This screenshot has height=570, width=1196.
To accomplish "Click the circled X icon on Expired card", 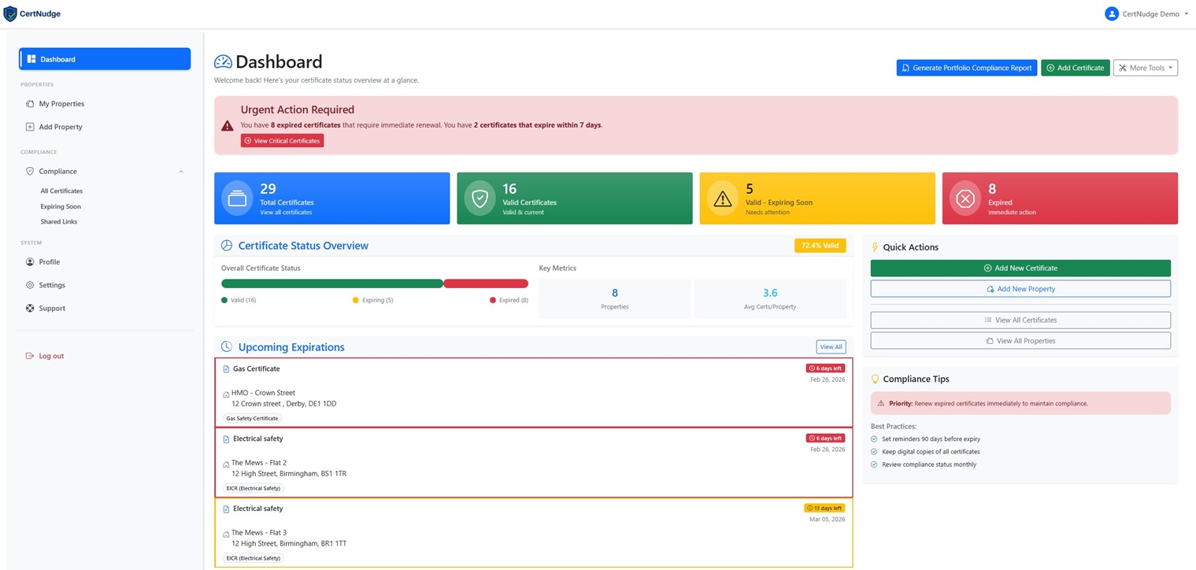I will [965, 198].
